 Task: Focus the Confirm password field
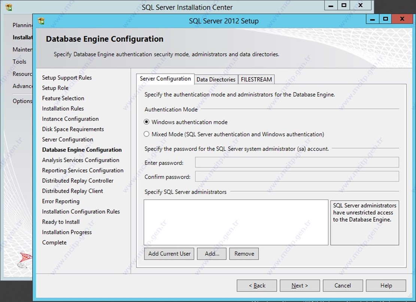click(x=297, y=176)
